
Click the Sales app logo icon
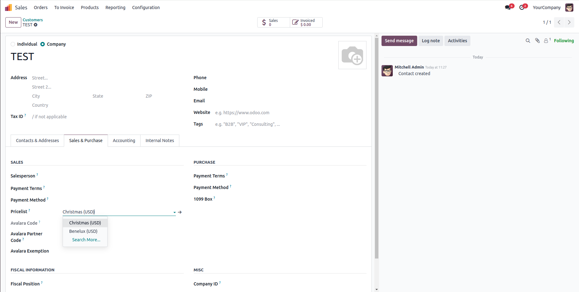tap(8, 8)
